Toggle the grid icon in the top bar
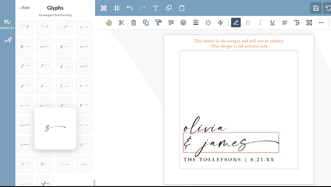Viewport: 331px width, 187px height. tap(117, 8)
